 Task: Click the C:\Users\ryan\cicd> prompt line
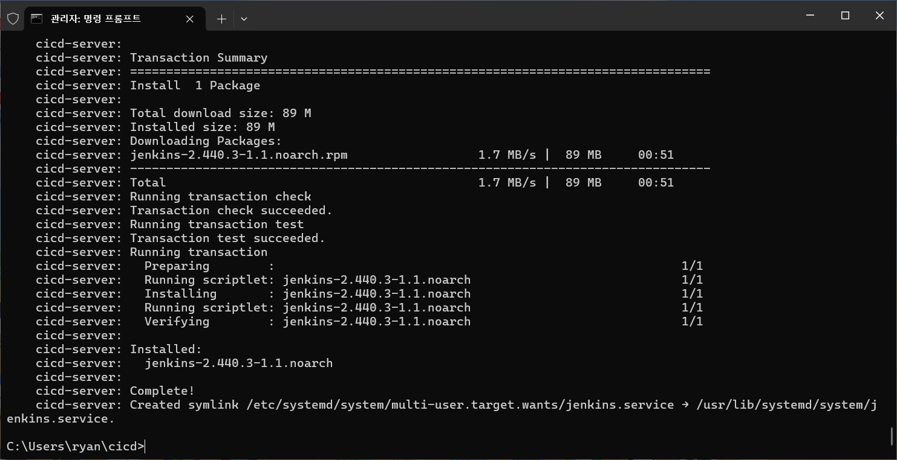coord(76,446)
